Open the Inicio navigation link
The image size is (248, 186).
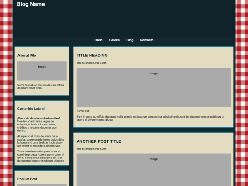[98, 40]
